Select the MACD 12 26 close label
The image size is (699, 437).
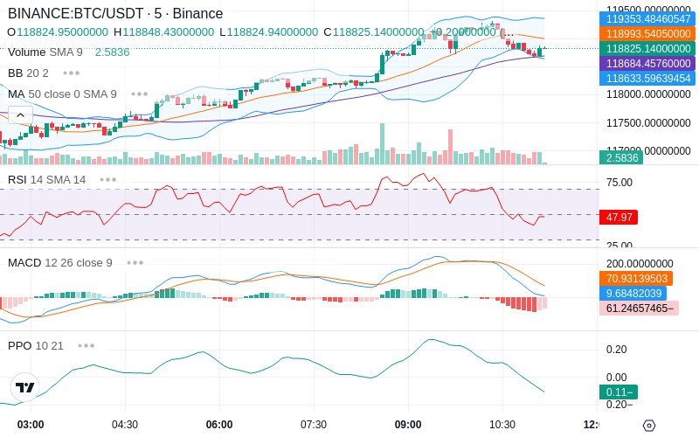tap(60, 263)
